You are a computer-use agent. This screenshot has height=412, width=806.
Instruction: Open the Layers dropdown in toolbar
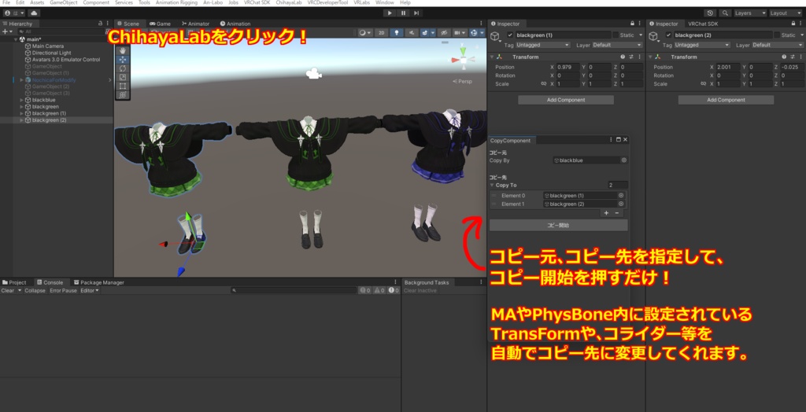click(x=750, y=13)
